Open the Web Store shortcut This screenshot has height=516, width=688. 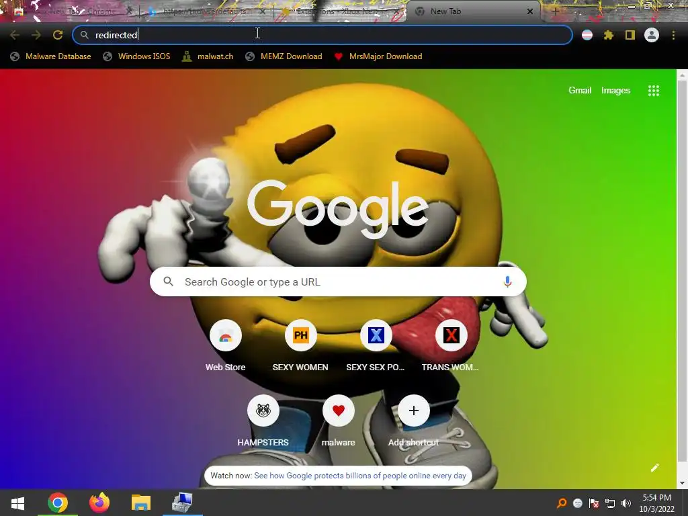tap(226, 336)
